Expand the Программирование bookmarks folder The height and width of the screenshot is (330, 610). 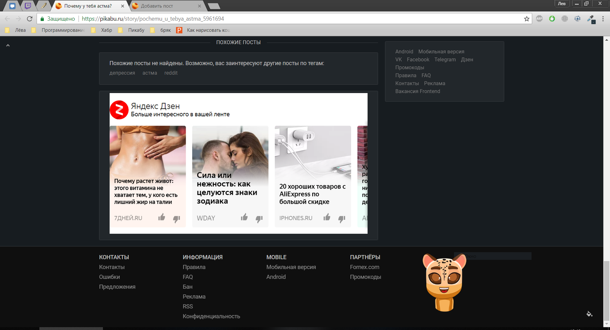tap(59, 30)
